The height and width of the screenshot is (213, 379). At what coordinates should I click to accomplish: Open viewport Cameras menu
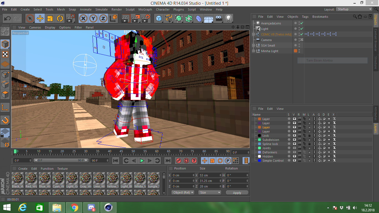[x=35, y=27]
